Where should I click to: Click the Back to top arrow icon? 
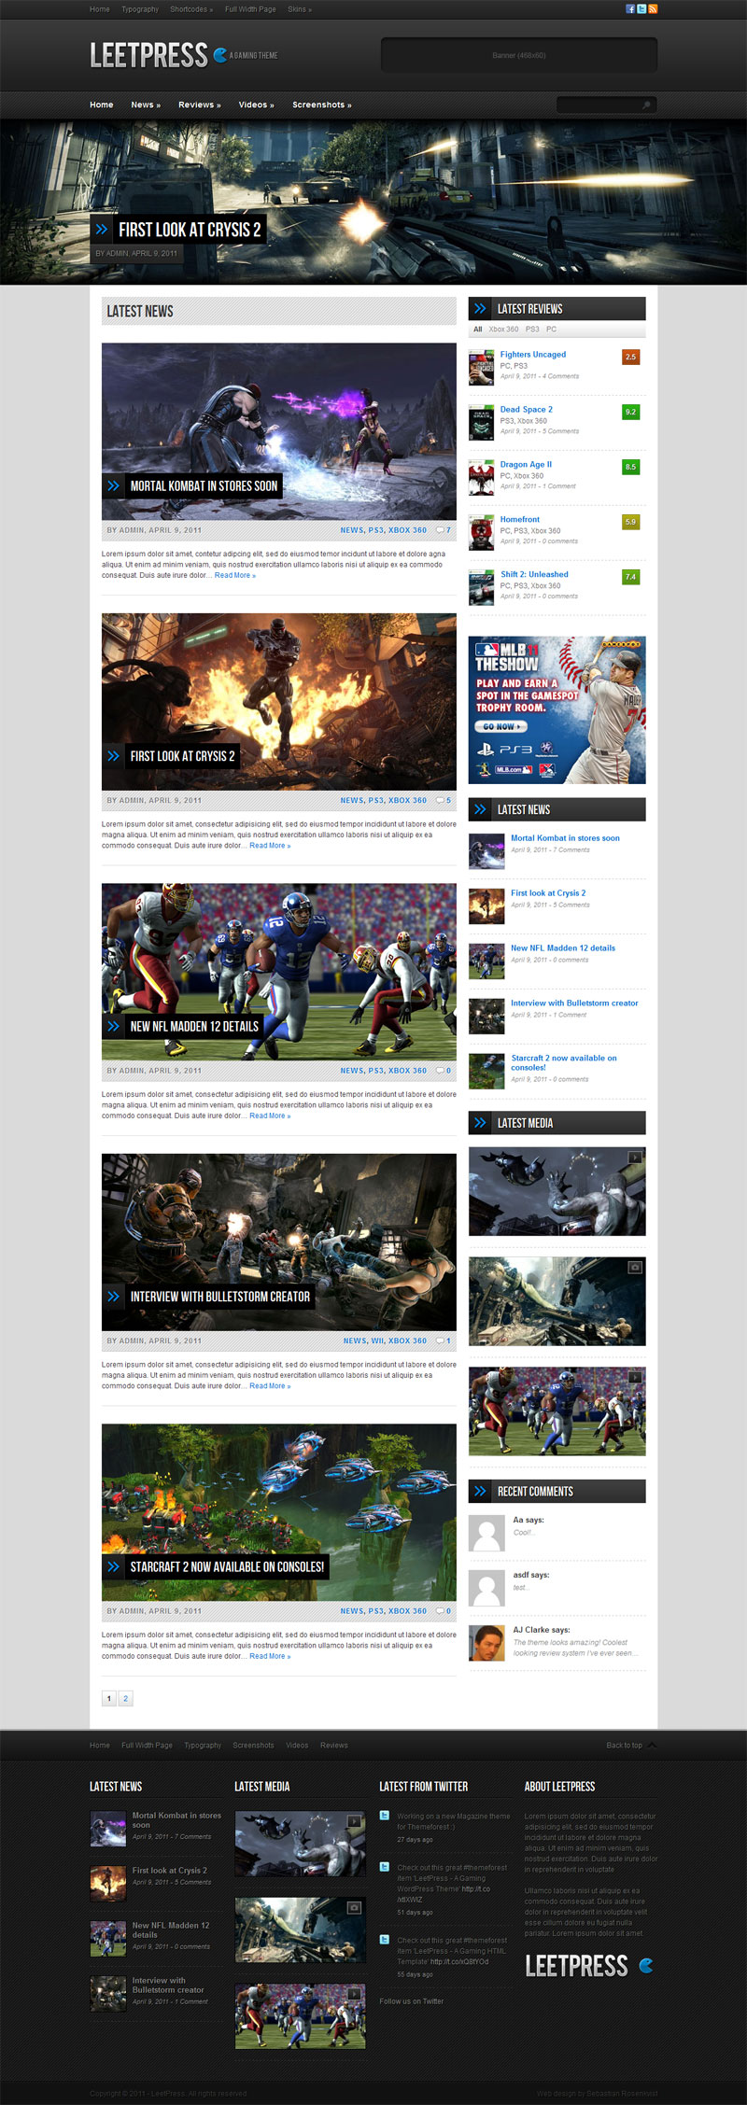point(652,1746)
